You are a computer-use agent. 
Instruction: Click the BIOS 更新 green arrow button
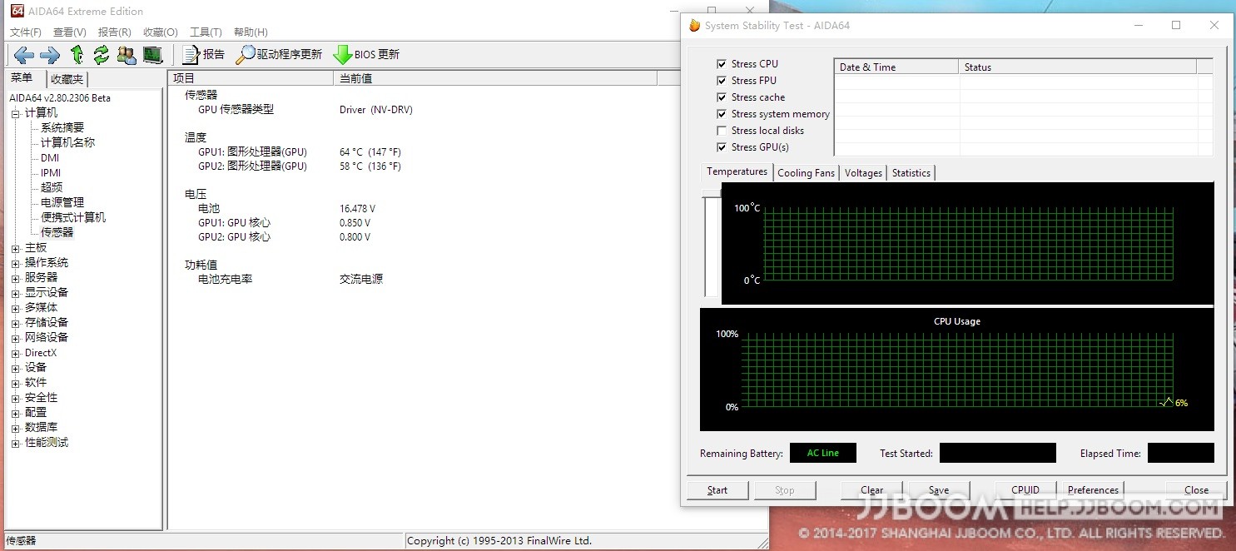pyautogui.click(x=366, y=55)
